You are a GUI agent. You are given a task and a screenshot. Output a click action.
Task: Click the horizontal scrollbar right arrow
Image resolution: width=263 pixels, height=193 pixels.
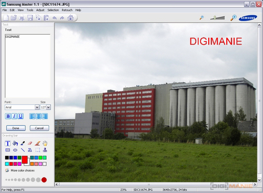[x=255, y=185]
